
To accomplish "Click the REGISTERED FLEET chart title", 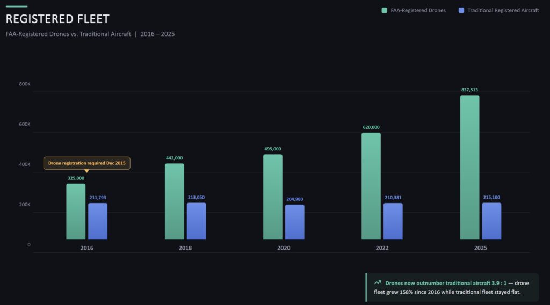I will [57, 19].
